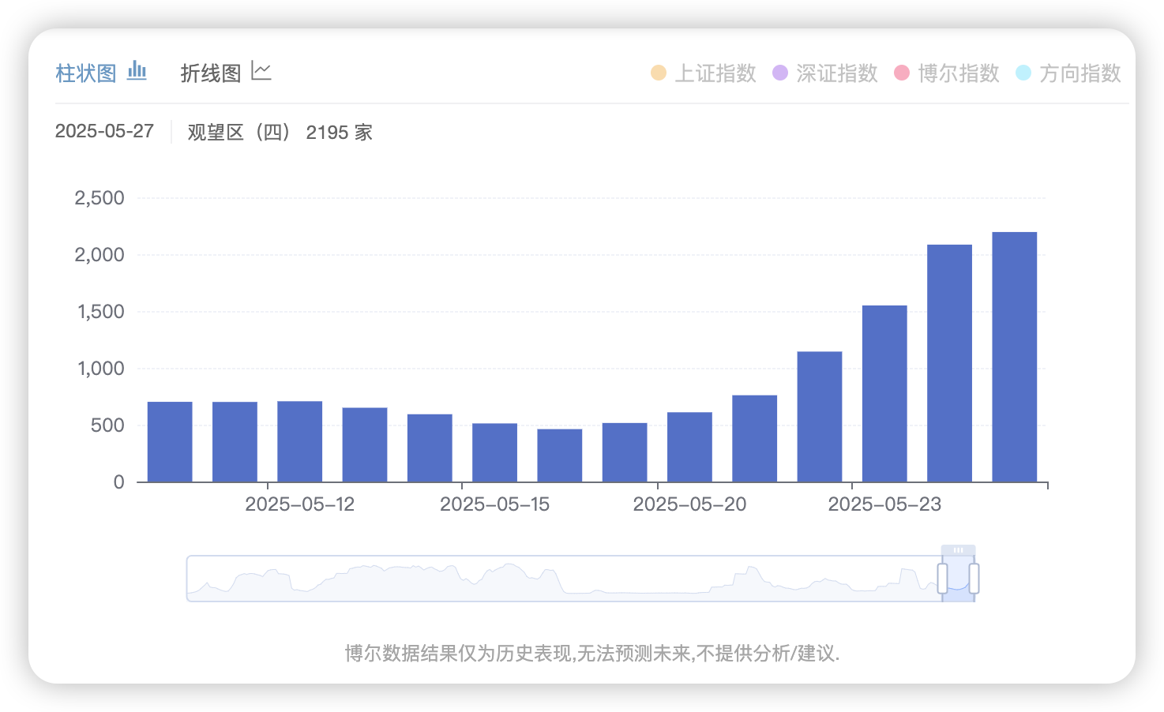Click the first bar on the left
The height and width of the screenshot is (712, 1164).
pos(170,442)
